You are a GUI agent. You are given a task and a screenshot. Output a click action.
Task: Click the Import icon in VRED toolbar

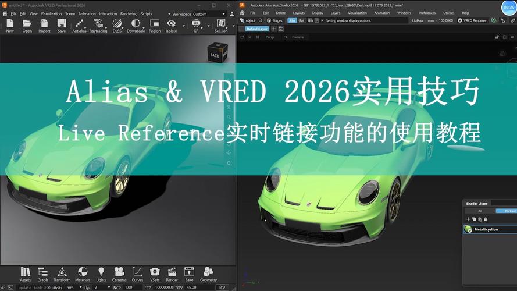coord(44,26)
